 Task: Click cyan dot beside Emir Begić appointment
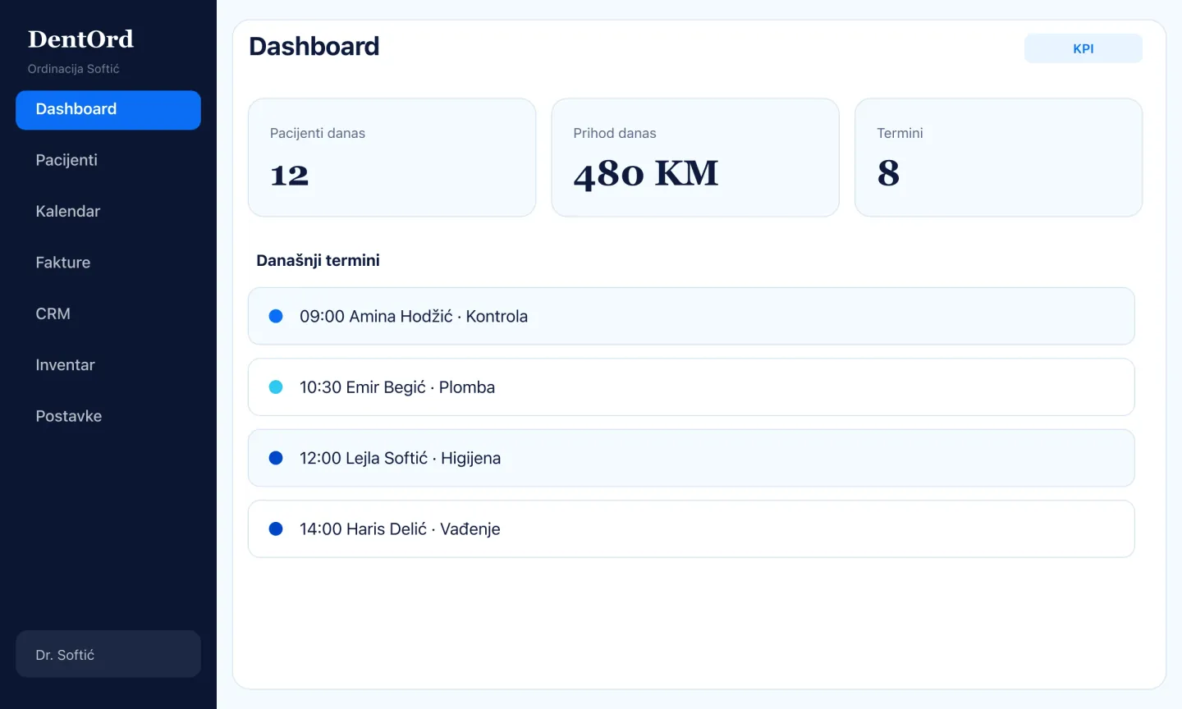pos(276,387)
